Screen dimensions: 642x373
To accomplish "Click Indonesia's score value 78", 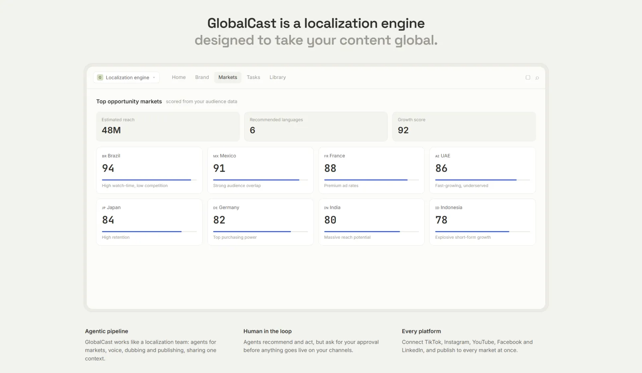I will coord(441,220).
